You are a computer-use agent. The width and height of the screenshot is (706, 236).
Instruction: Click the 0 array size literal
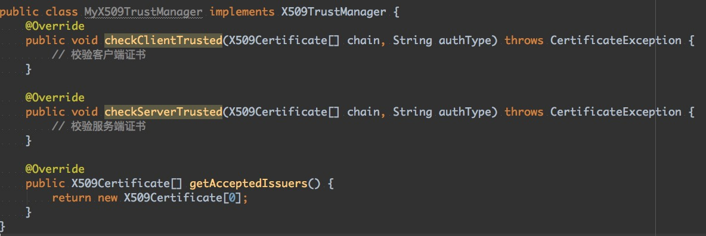tap(233, 198)
